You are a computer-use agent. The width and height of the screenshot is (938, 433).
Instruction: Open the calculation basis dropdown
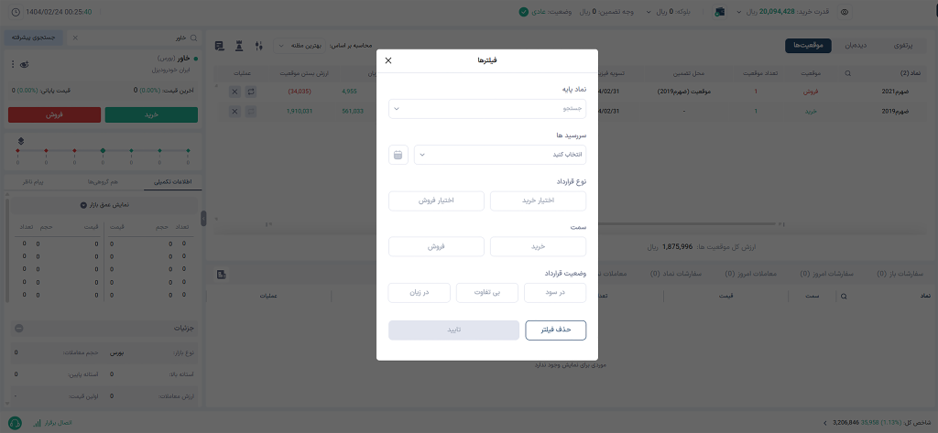pos(300,46)
